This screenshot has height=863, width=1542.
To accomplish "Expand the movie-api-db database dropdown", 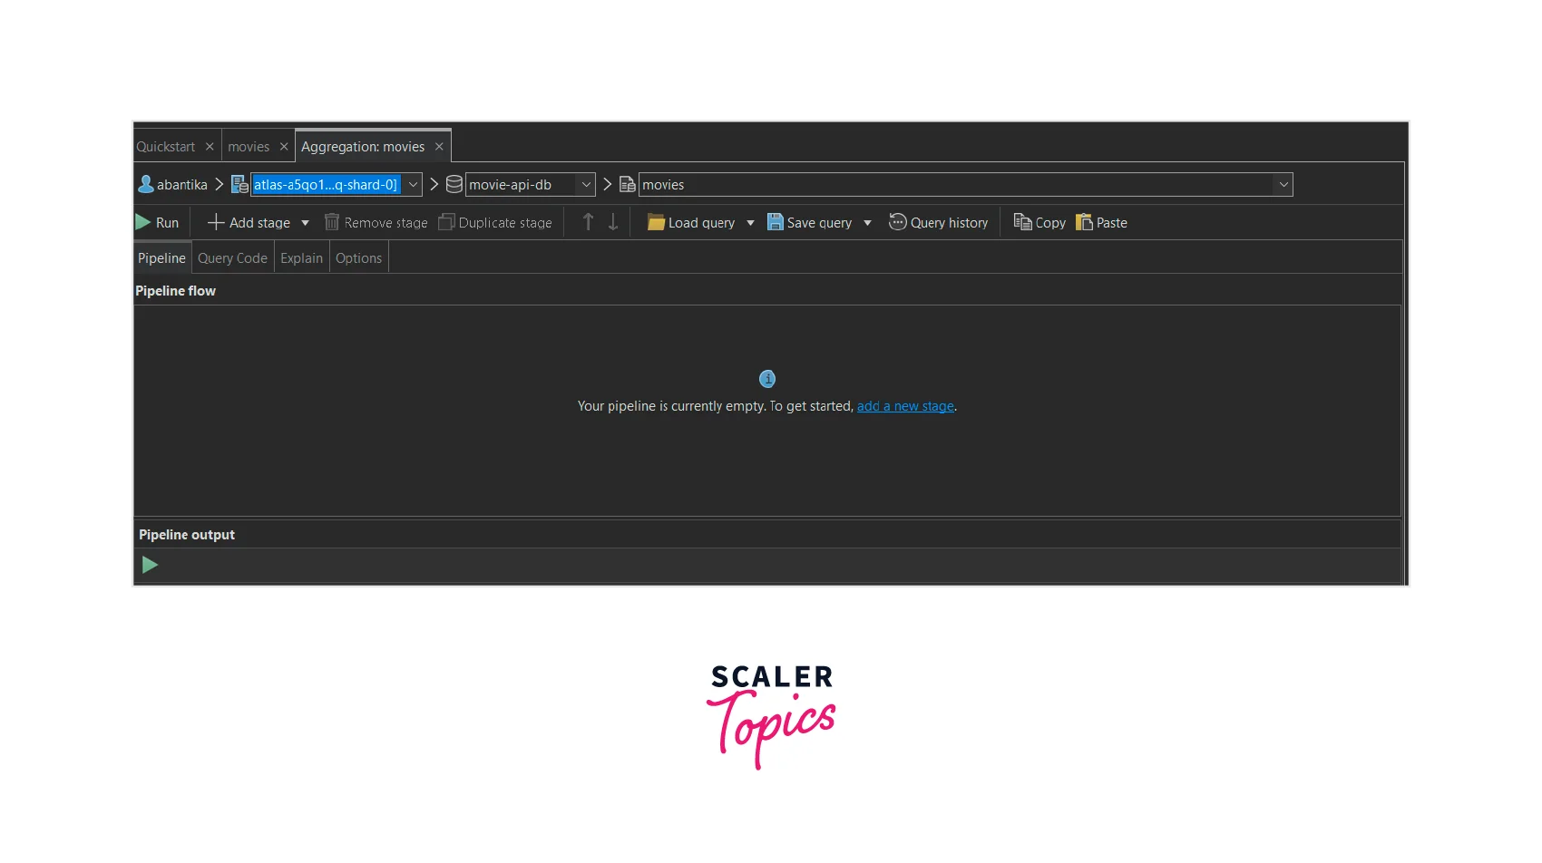I will pos(586,185).
